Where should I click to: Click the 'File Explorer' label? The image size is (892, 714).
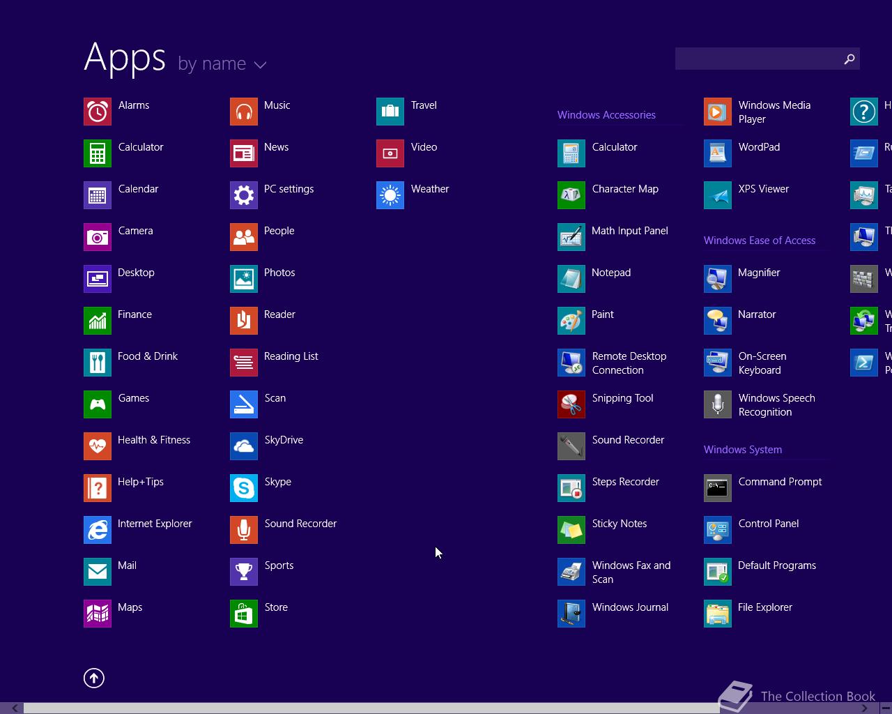click(x=765, y=607)
